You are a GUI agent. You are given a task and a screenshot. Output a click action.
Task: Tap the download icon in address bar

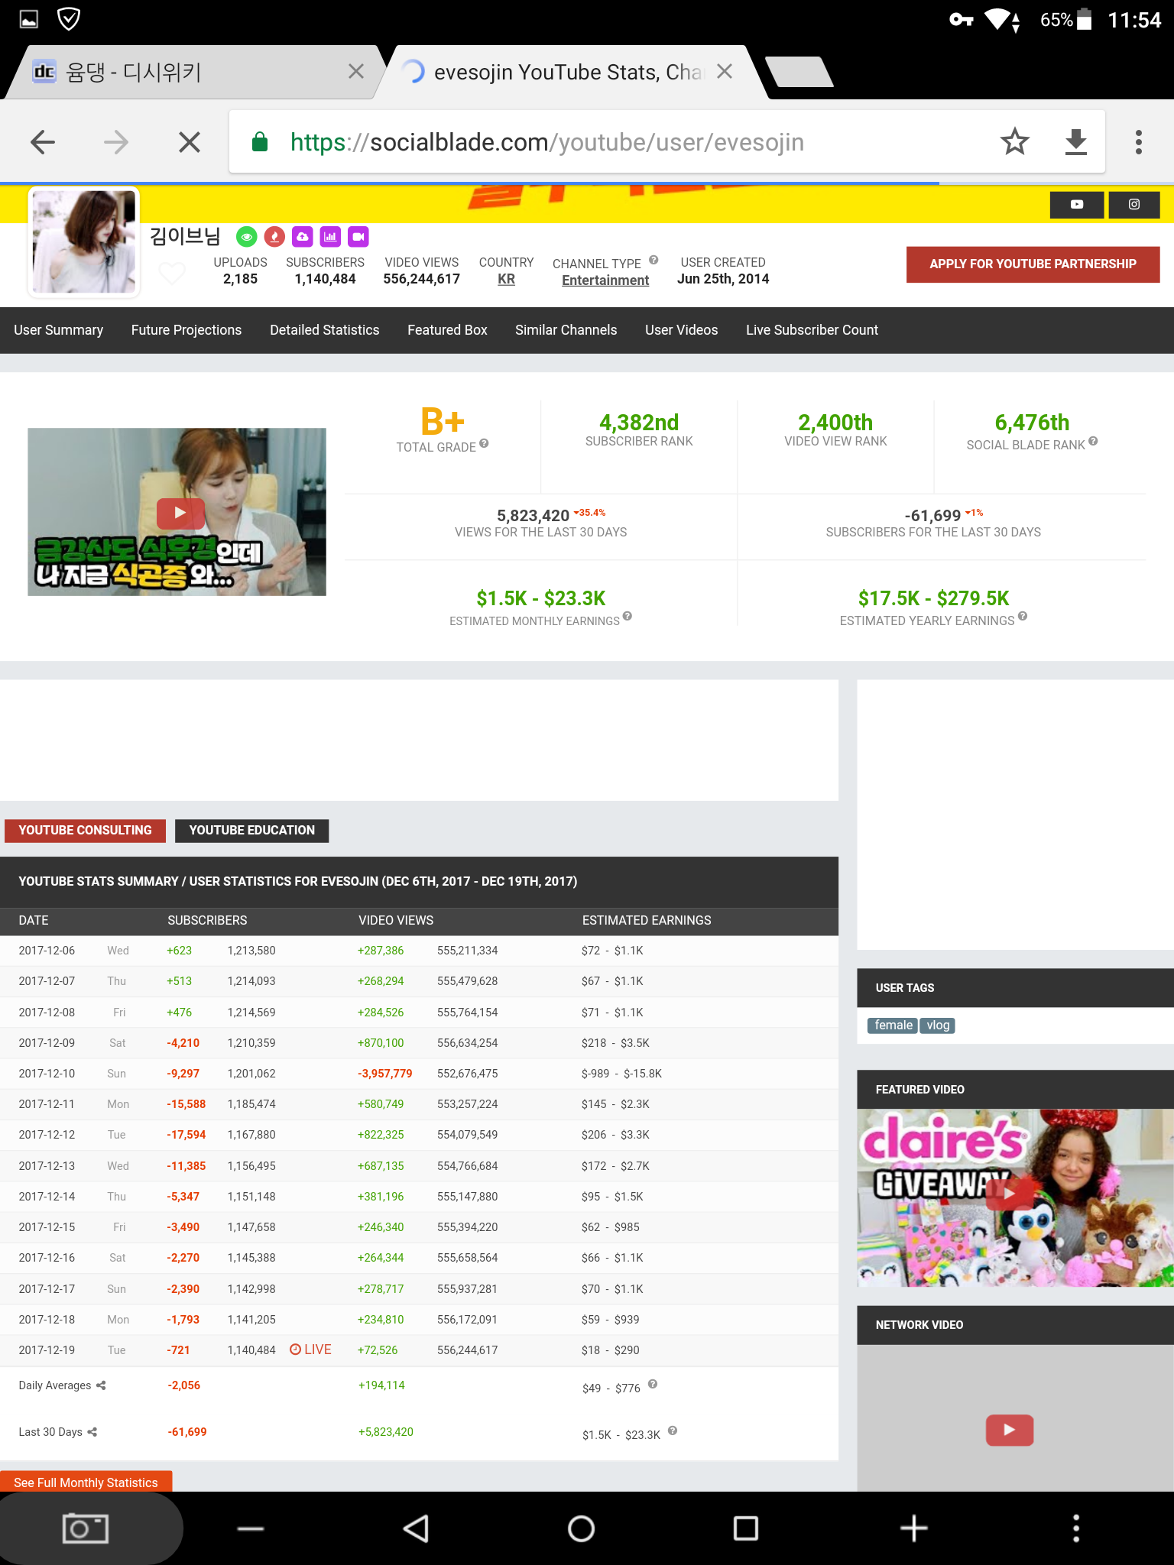1075,141
